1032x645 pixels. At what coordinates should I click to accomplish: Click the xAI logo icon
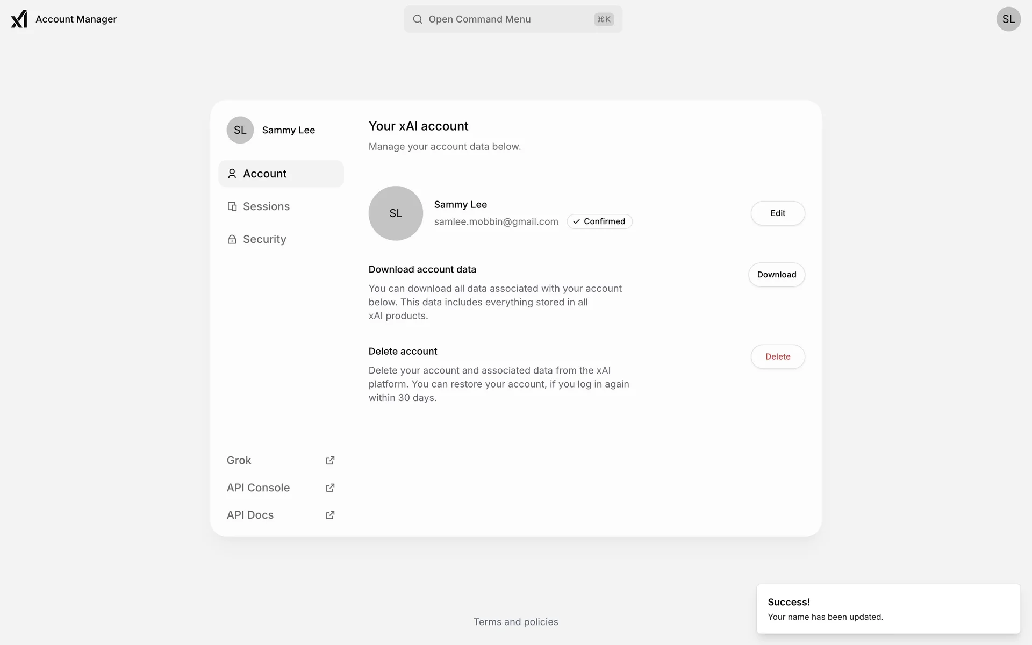[19, 19]
